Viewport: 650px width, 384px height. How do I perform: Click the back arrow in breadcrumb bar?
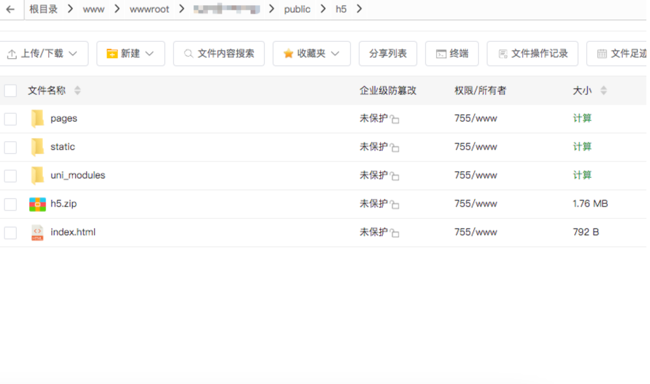10,9
